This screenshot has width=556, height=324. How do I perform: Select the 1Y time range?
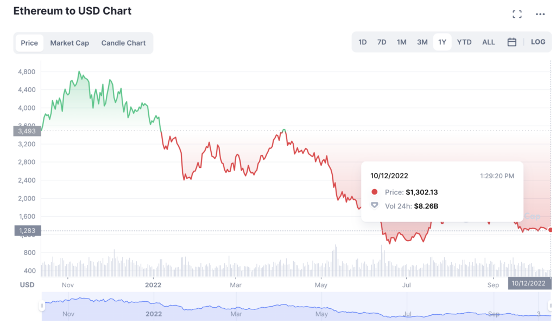coord(442,42)
